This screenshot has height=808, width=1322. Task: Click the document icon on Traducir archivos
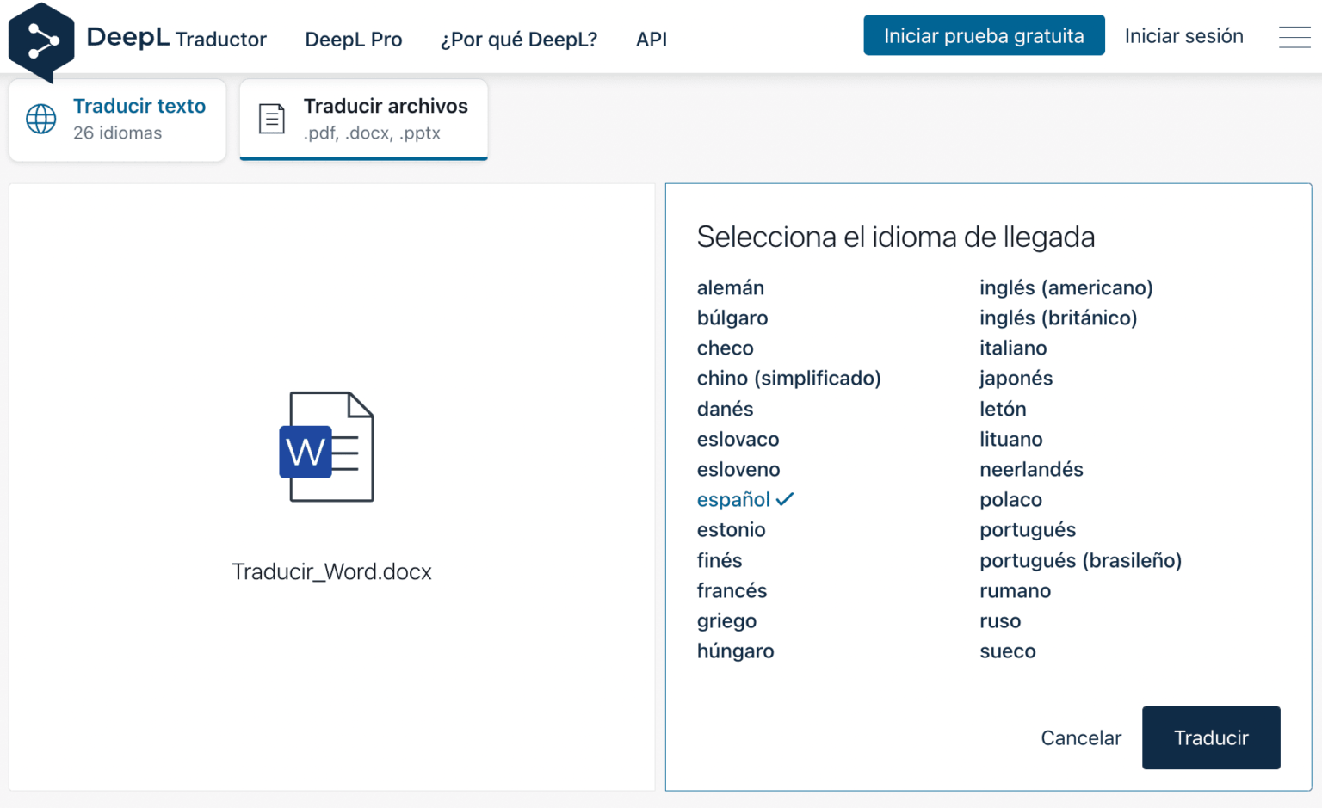pos(271,118)
